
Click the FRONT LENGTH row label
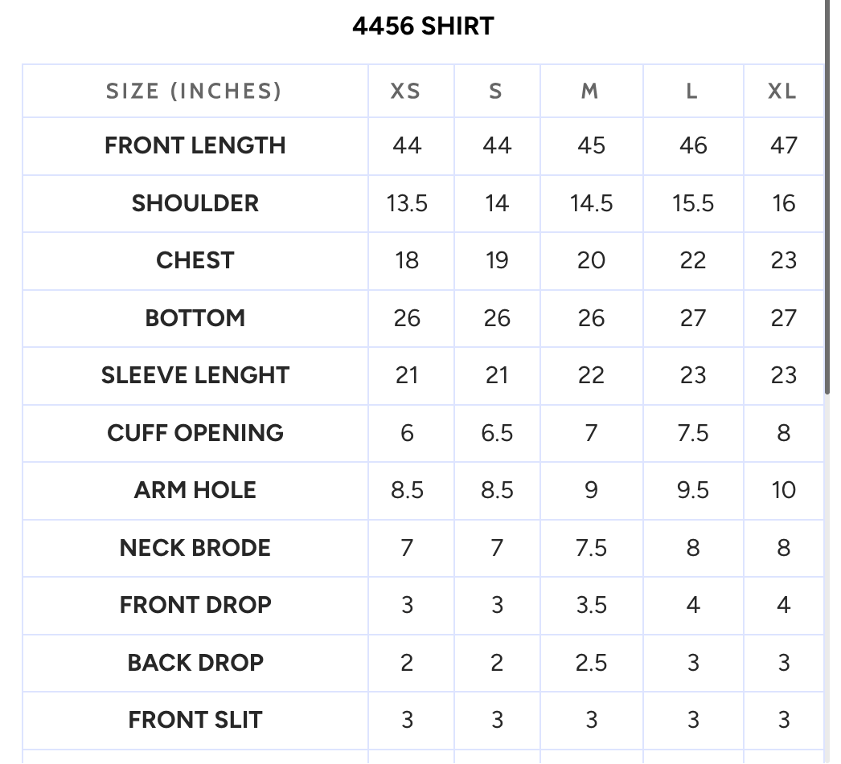click(195, 145)
